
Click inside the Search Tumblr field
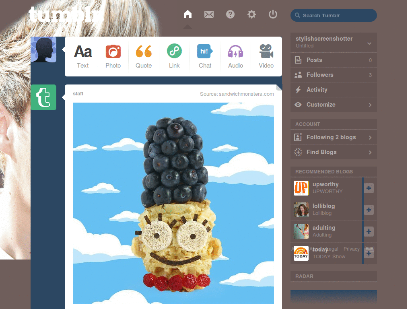[x=334, y=16]
